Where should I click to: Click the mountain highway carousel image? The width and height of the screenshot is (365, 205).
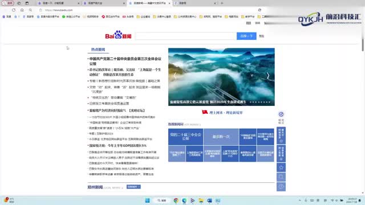click(221, 77)
